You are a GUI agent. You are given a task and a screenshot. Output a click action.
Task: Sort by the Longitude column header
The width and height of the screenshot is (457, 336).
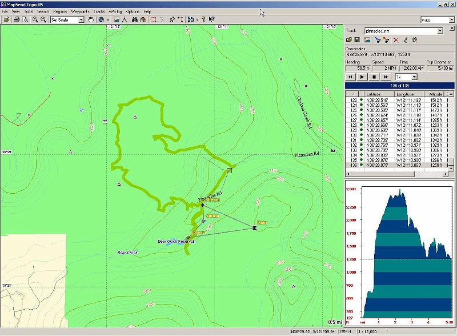tap(409, 94)
